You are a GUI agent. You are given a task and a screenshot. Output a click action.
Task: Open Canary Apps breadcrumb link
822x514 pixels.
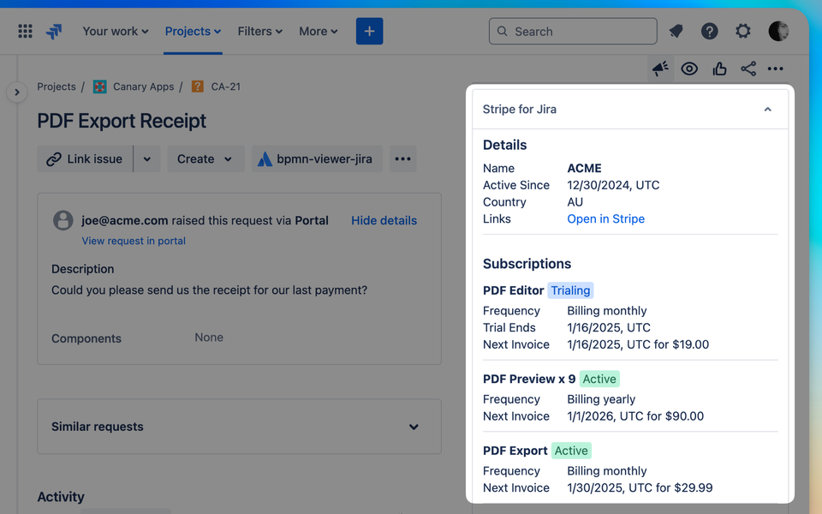144,87
